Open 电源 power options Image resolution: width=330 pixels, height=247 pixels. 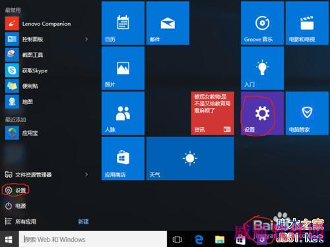[15, 206]
